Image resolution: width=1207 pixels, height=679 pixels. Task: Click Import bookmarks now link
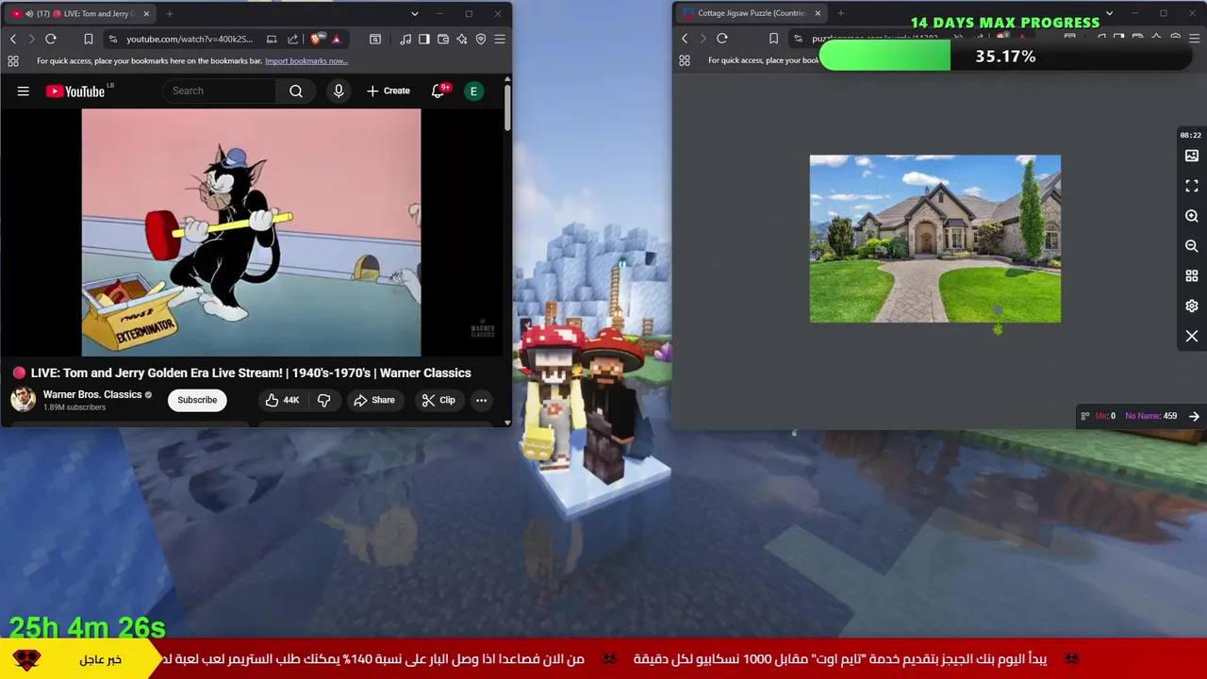(306, 60)
